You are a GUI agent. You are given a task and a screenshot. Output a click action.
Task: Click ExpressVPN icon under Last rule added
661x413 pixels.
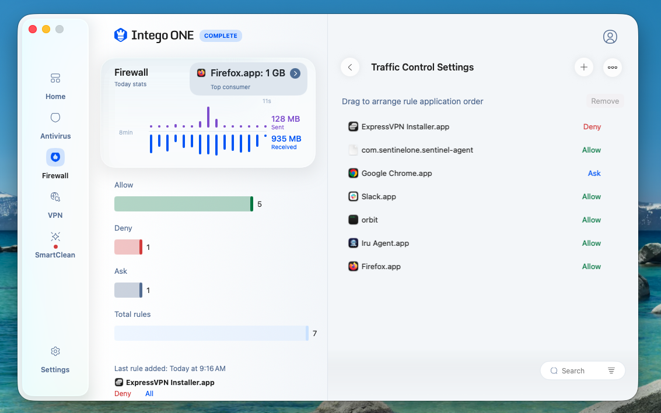tap(119, 382)
